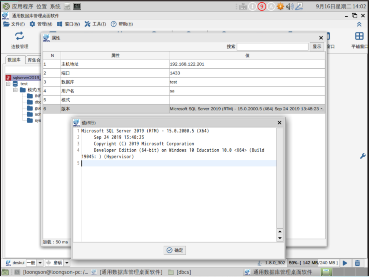Click the 搜索 search input field

tap(273, 46)
